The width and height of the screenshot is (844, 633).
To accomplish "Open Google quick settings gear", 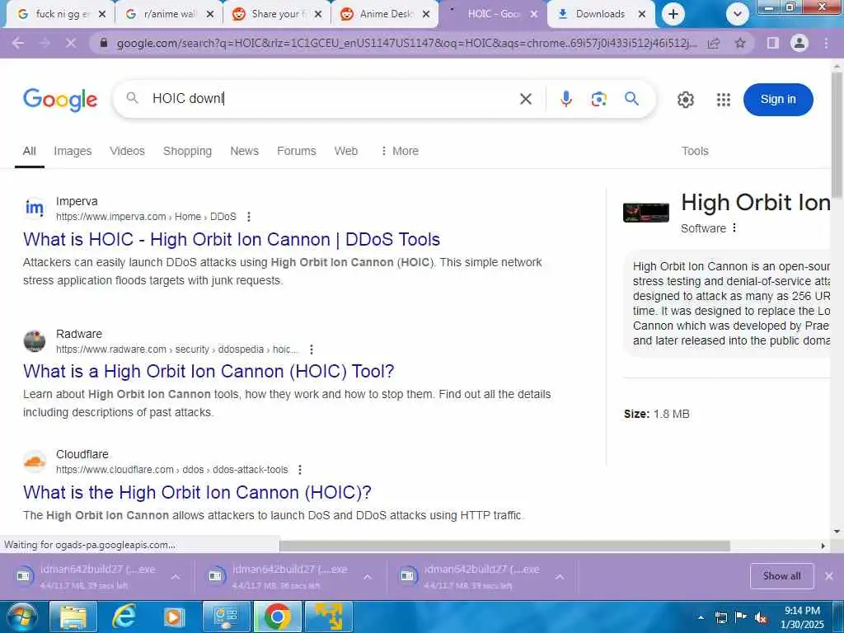I will pos(685,100).
